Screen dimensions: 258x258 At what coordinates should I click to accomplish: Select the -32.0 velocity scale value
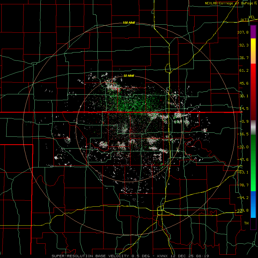243,147
